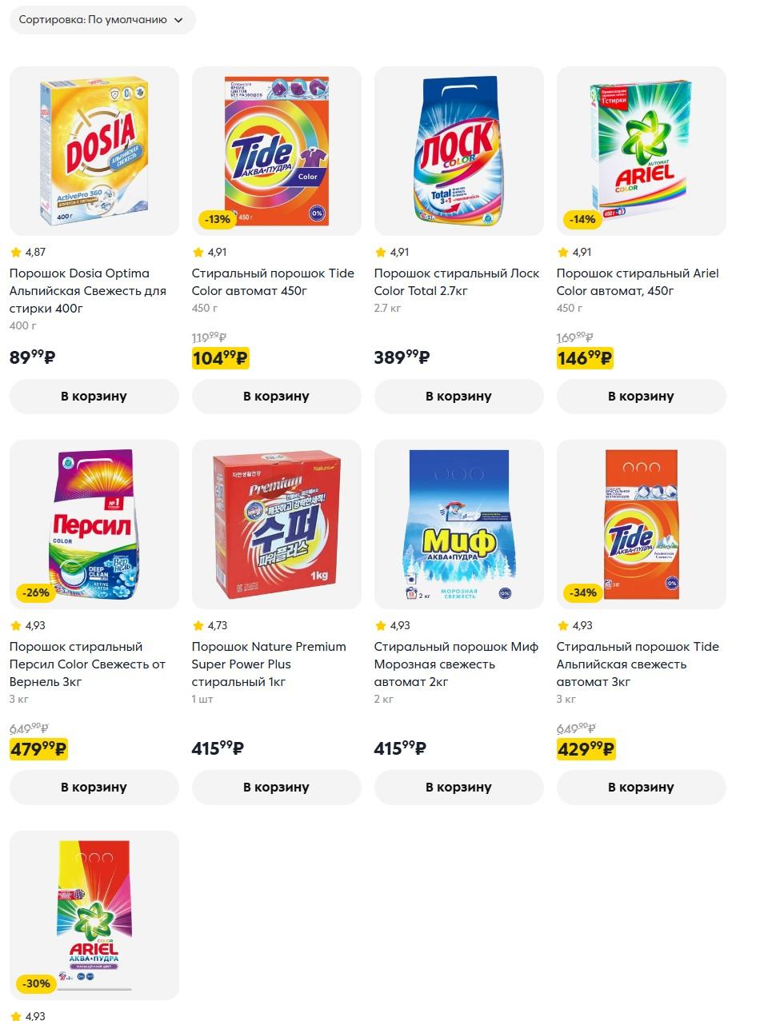The height and width of the screenshot is (1021, 768).
Task: Add Лоск Color Total 2.7кг to cart
Action: tap(458, 397)
